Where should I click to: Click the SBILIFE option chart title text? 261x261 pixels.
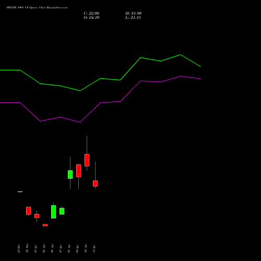click(x=37, y=8)
